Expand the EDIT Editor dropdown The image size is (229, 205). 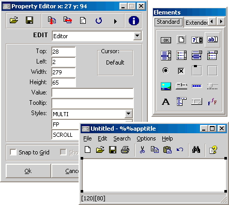[x=138, y=36]
